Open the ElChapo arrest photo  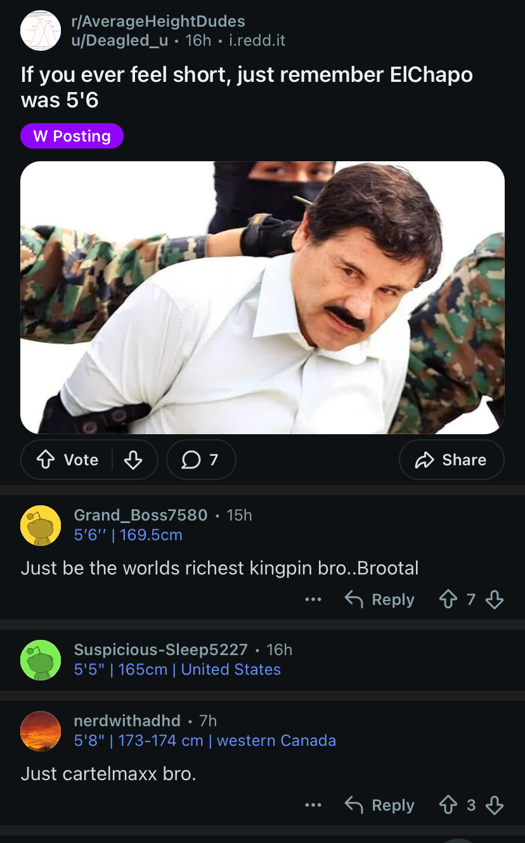click(x=262, y=298)
